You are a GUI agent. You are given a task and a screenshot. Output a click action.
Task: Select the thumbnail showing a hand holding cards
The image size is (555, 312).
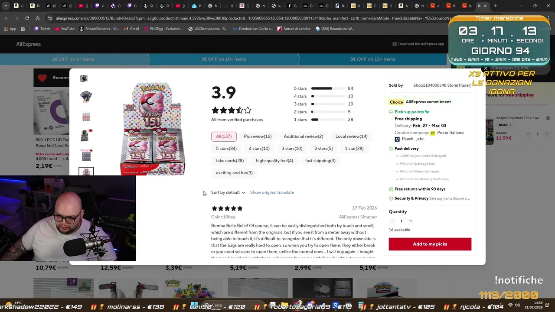click(x=86, y=96)
